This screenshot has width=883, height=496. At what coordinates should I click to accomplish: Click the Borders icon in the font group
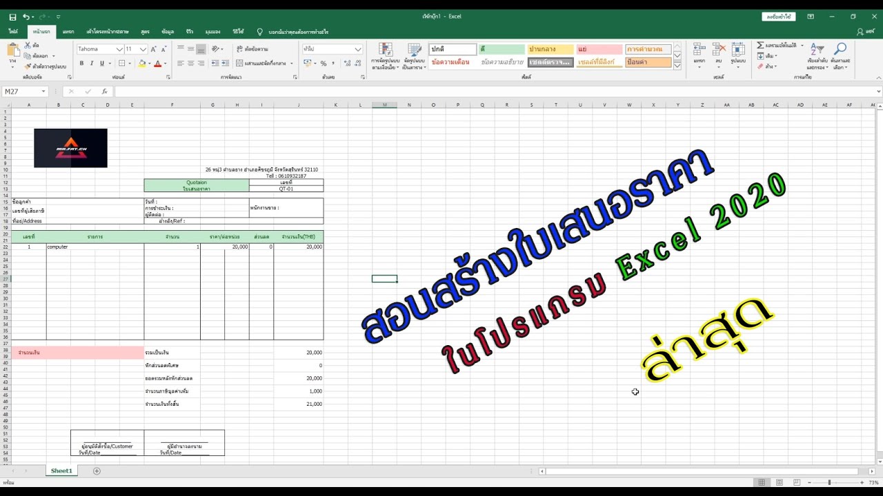click(x=123, y=63)
